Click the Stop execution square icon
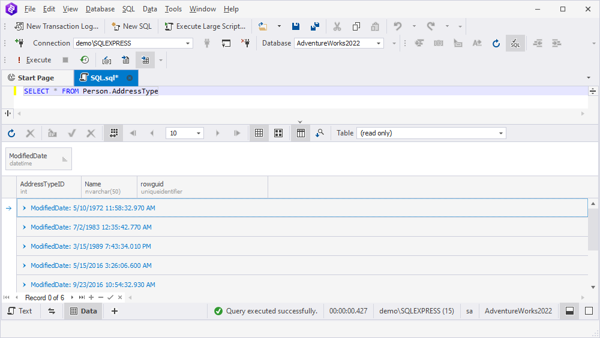 tap(65, 60)
